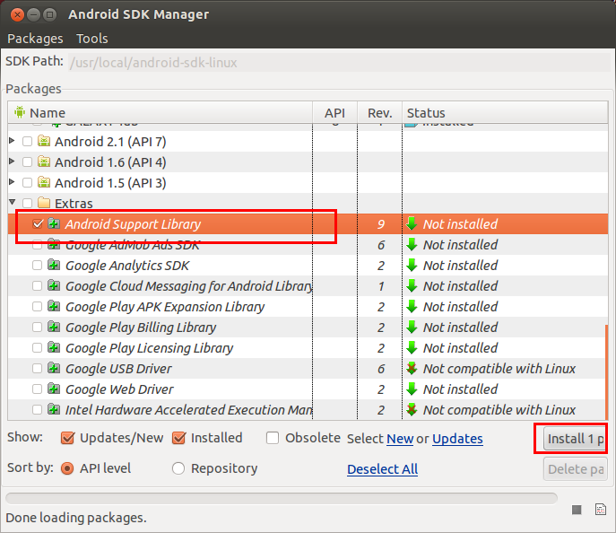Screen dimensions: 616x533
Task: Click the Android 2.1 (API 7) folder icon
Action: click(x=44, y=141)
